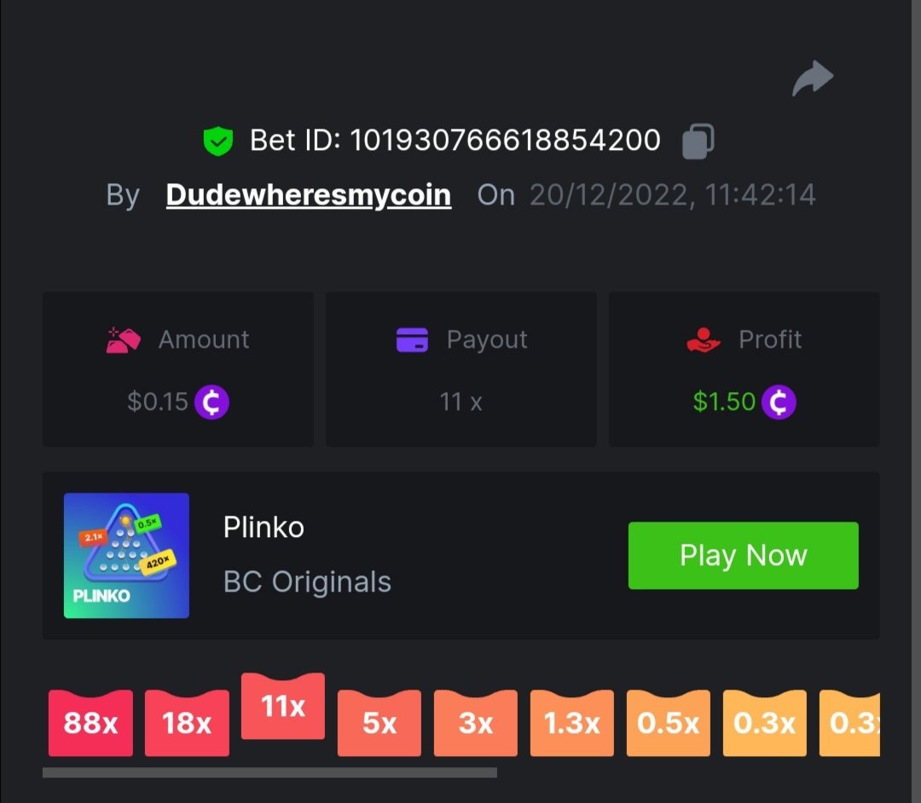This screenshot has width=921, height=803.
Task: Click the horizontal scrollbar under multipliers
Action: 269,772
